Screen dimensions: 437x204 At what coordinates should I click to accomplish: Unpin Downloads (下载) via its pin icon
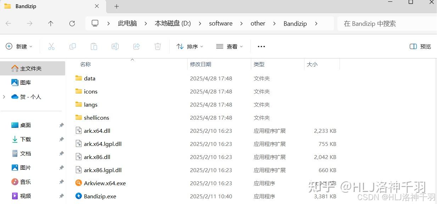coord(61,139)
